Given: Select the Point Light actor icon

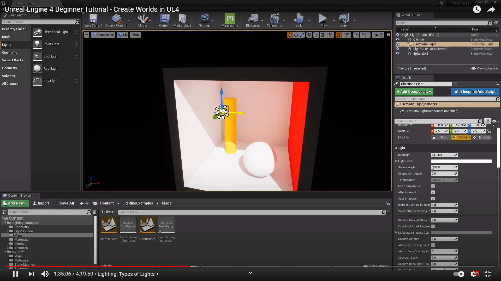Looking at the screenshot, I should pos(37,44).
